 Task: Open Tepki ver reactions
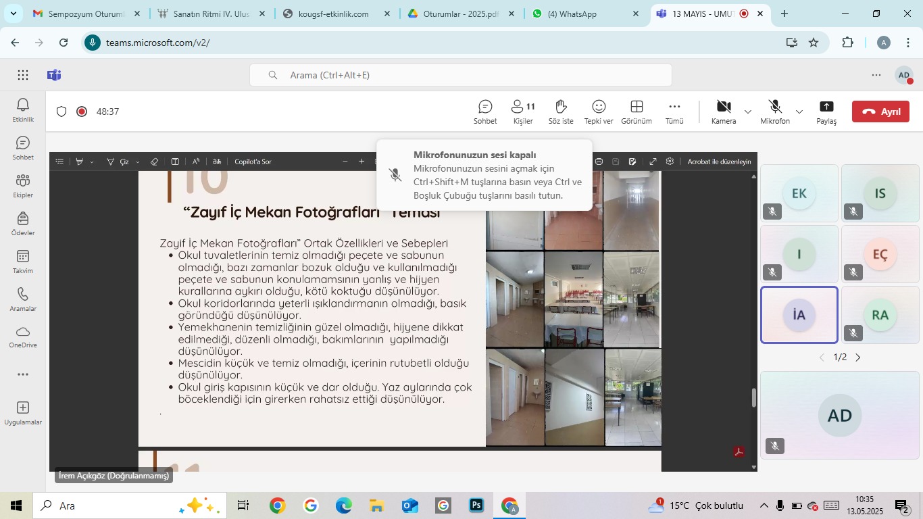[x=598, y=112]
